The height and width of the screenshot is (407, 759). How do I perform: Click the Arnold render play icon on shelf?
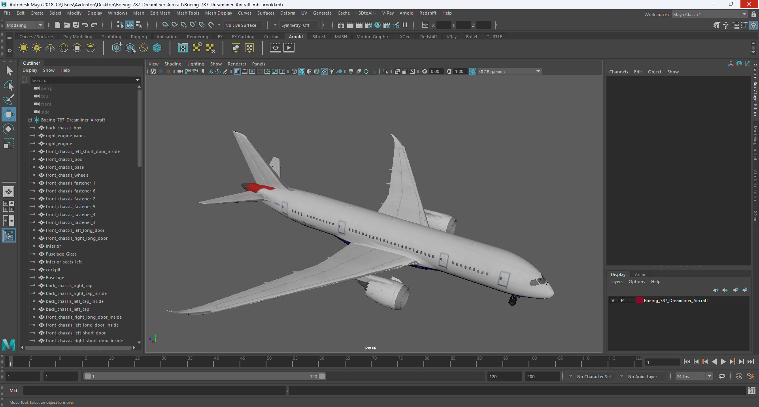click(289, 48)
